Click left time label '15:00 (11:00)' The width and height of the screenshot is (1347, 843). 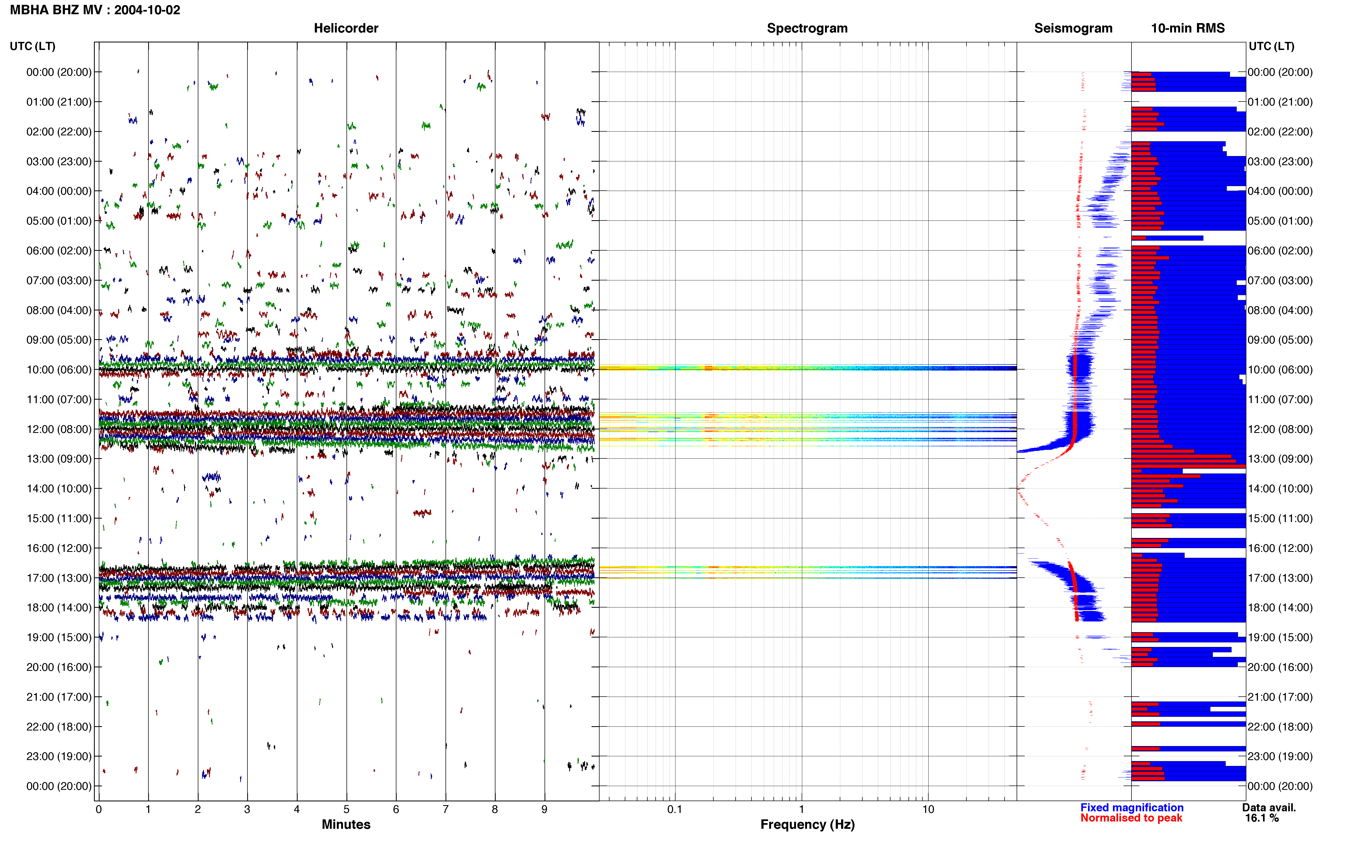tap(59, 519)
